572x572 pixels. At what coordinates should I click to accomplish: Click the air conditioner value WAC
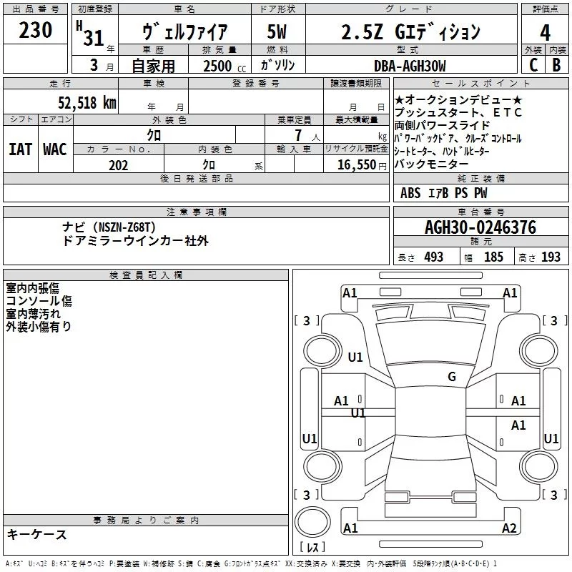coord(55,149)
